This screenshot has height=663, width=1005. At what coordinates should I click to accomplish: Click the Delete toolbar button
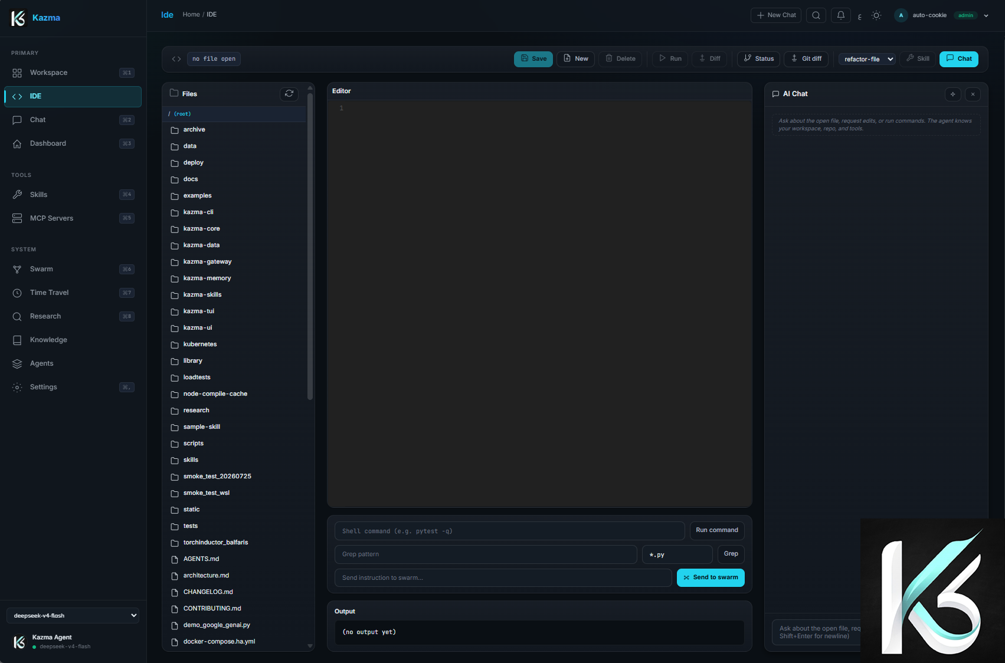pos(620,59)
